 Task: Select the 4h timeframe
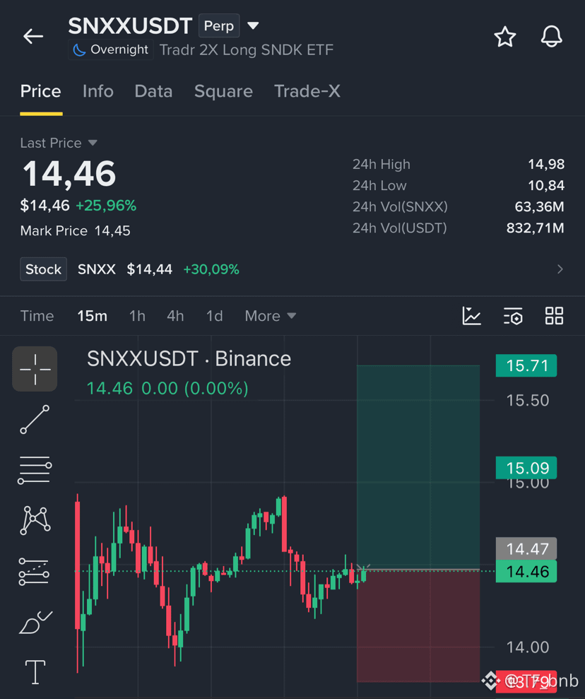click(175, 316)
